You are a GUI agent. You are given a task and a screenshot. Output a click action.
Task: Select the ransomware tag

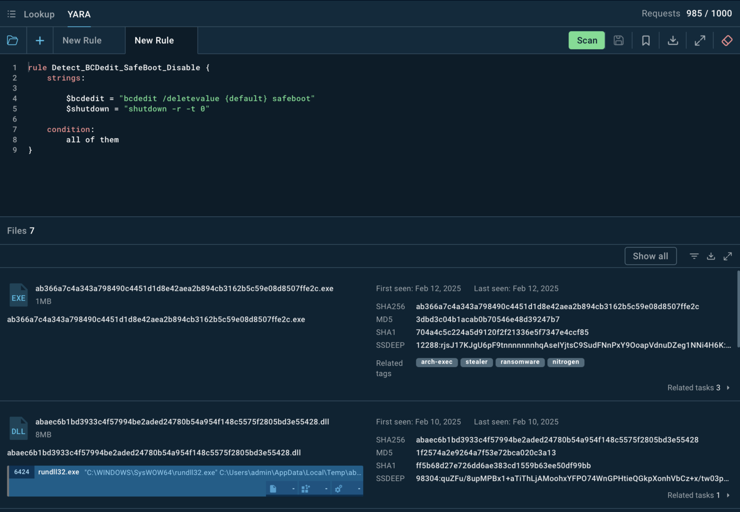click(520, 362)
